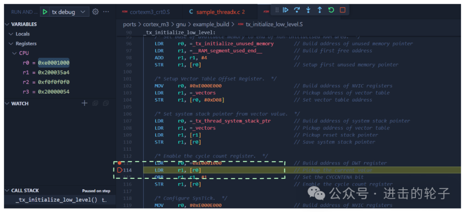
Task: Add a watch expression with plus icon
Action: click(84, 103)
